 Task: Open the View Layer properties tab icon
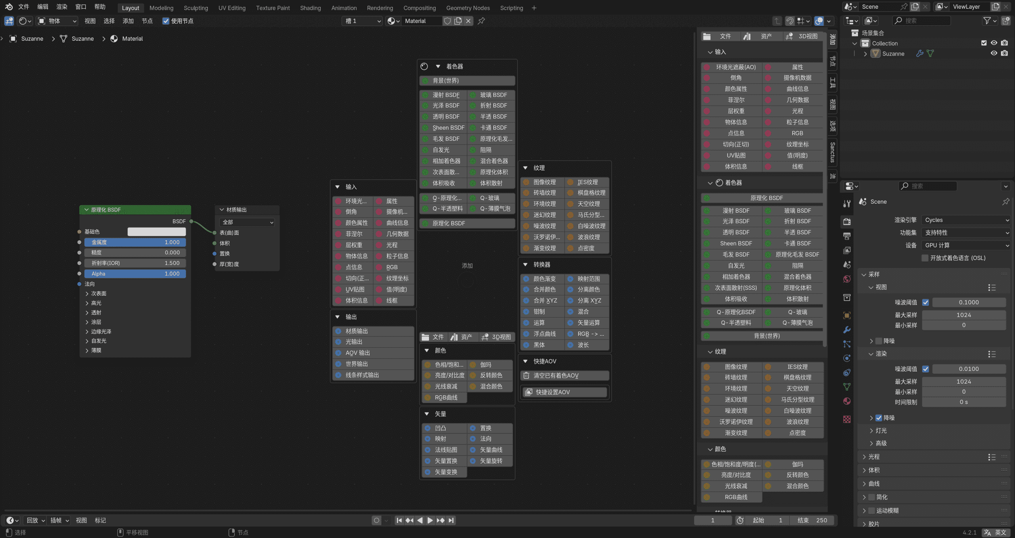[x=847, y=250]
